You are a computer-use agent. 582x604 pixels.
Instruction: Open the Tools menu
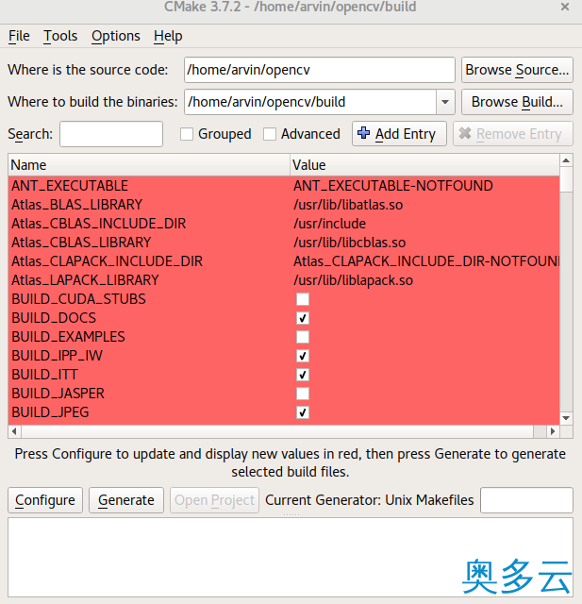[x=60, y=36]
